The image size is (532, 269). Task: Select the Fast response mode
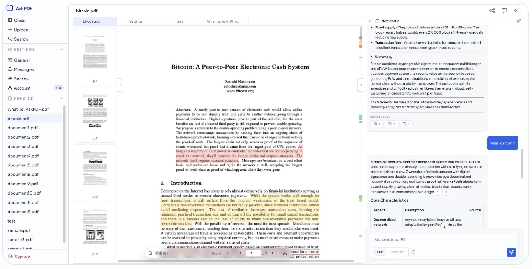380,252
